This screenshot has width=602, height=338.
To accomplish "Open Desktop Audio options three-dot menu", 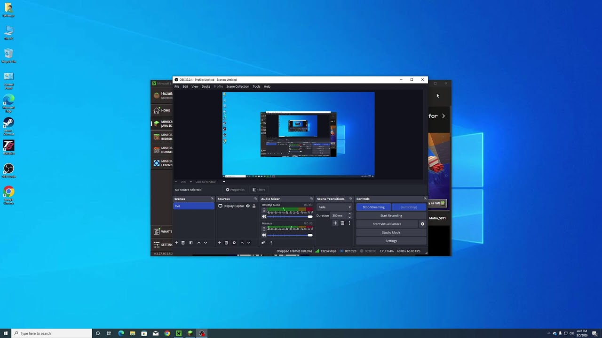I will (x=264, y=211).
